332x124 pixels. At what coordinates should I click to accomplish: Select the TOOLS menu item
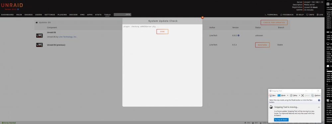point(107,15)
